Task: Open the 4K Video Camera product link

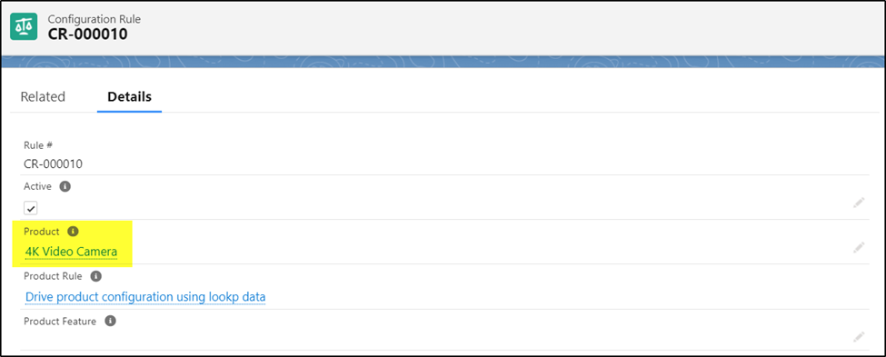Action: point(71,252)
